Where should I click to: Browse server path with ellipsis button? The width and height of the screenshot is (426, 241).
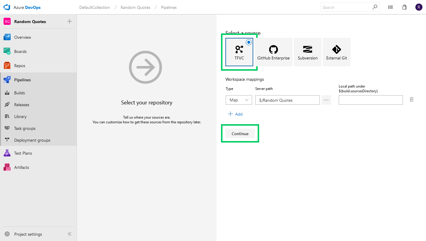[x=326, y=100]
